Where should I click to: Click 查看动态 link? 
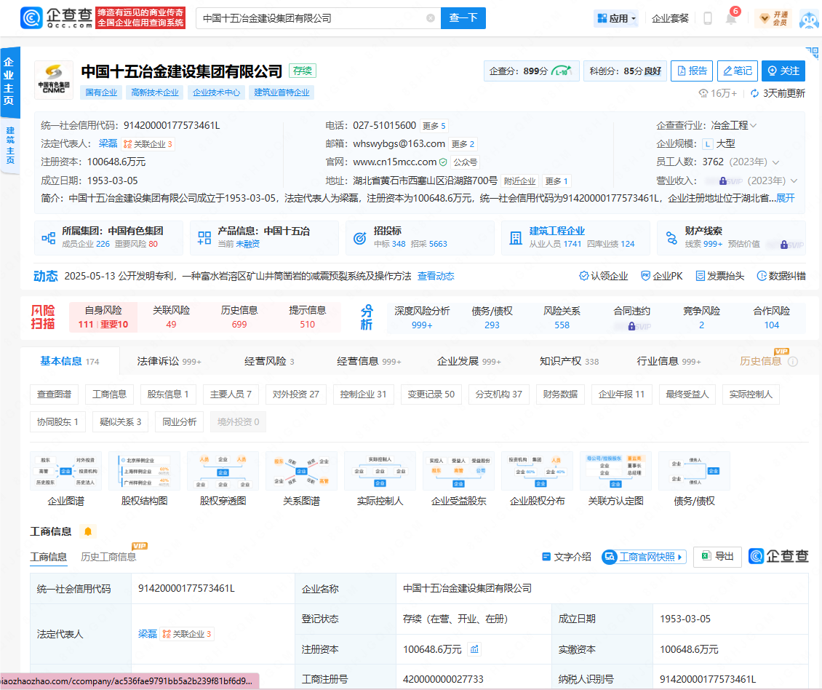436,276
